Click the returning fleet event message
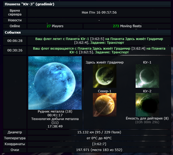 [x=99, y=50]
